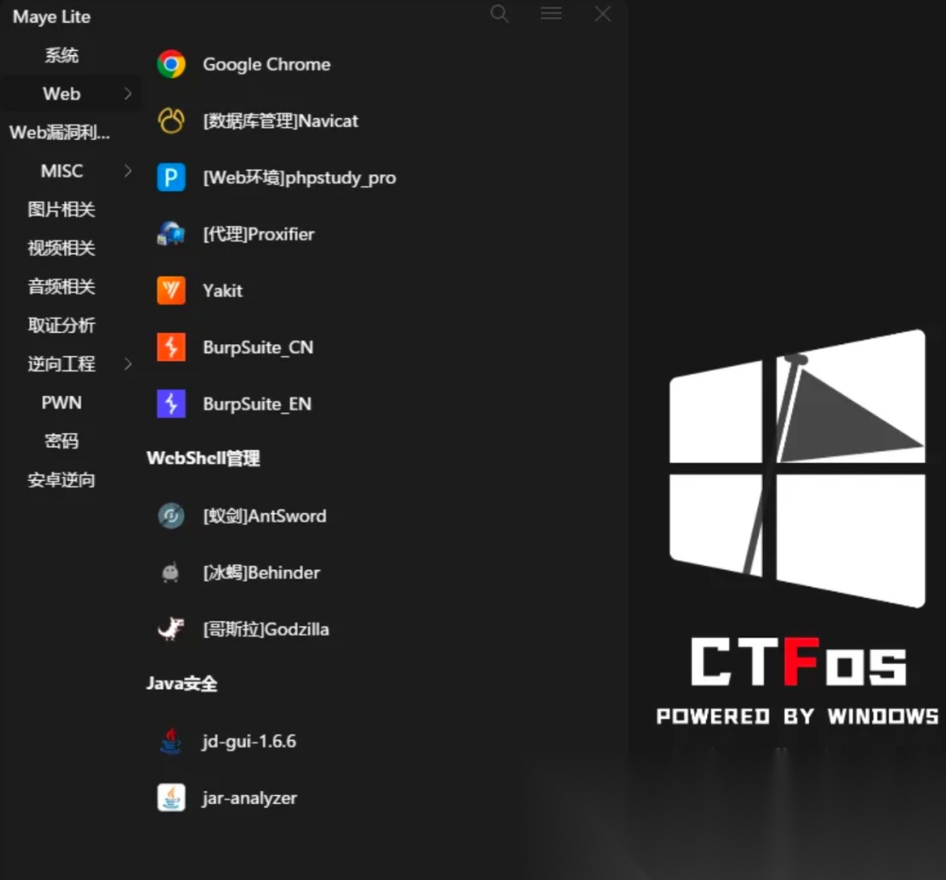Select the Web category tab

click(x=61, y=94)
